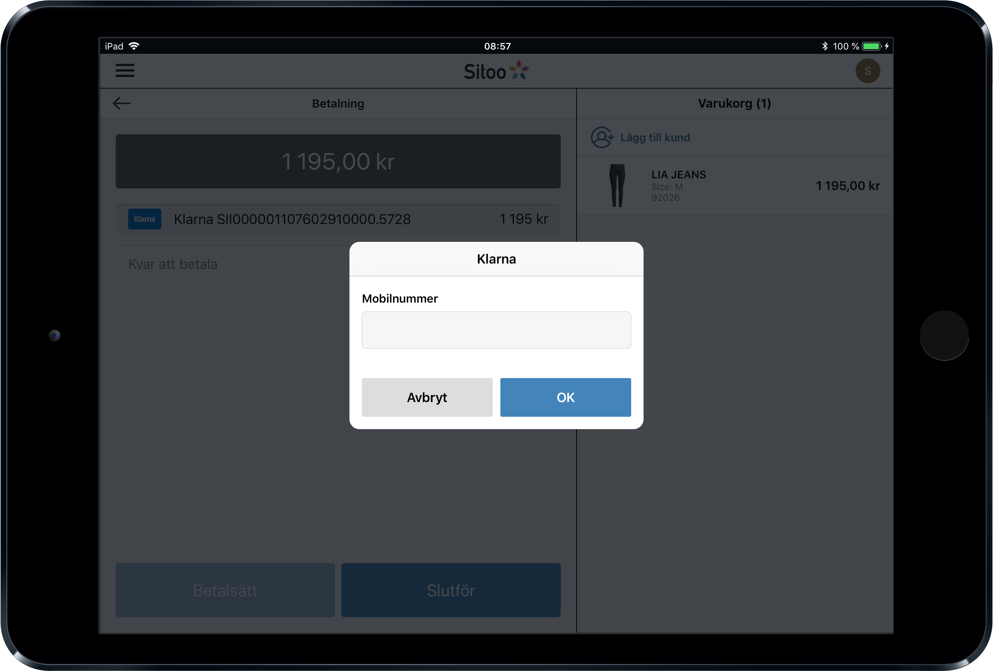Image resolution: width=993 pixels, height=671 pixels.
Task: Click the add customer icon
Action: coord(602,138)
